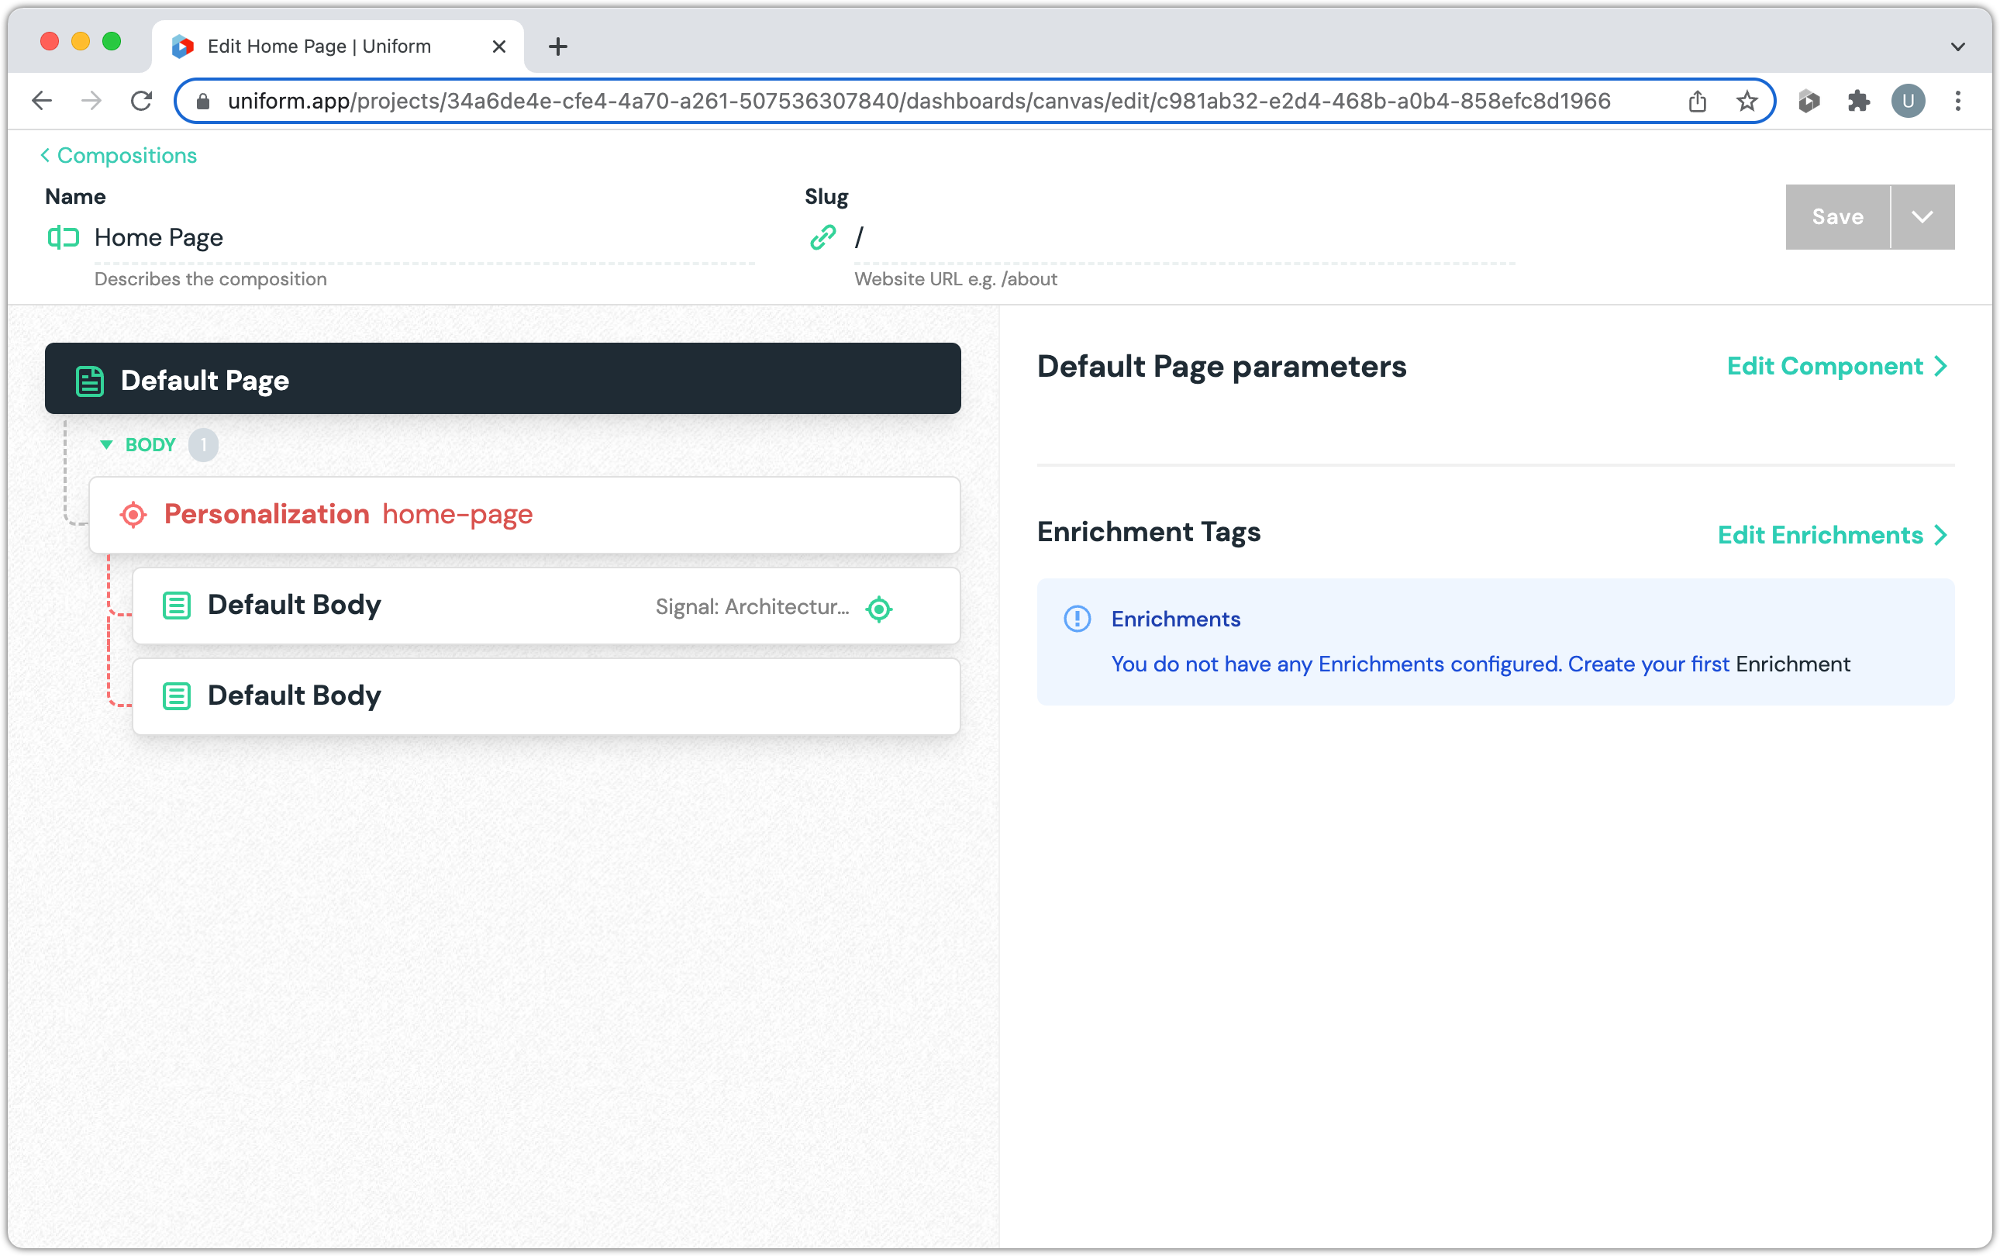Click the slug link chain icon
This screenshot has height=1256, width=2000.
(822, 237)
